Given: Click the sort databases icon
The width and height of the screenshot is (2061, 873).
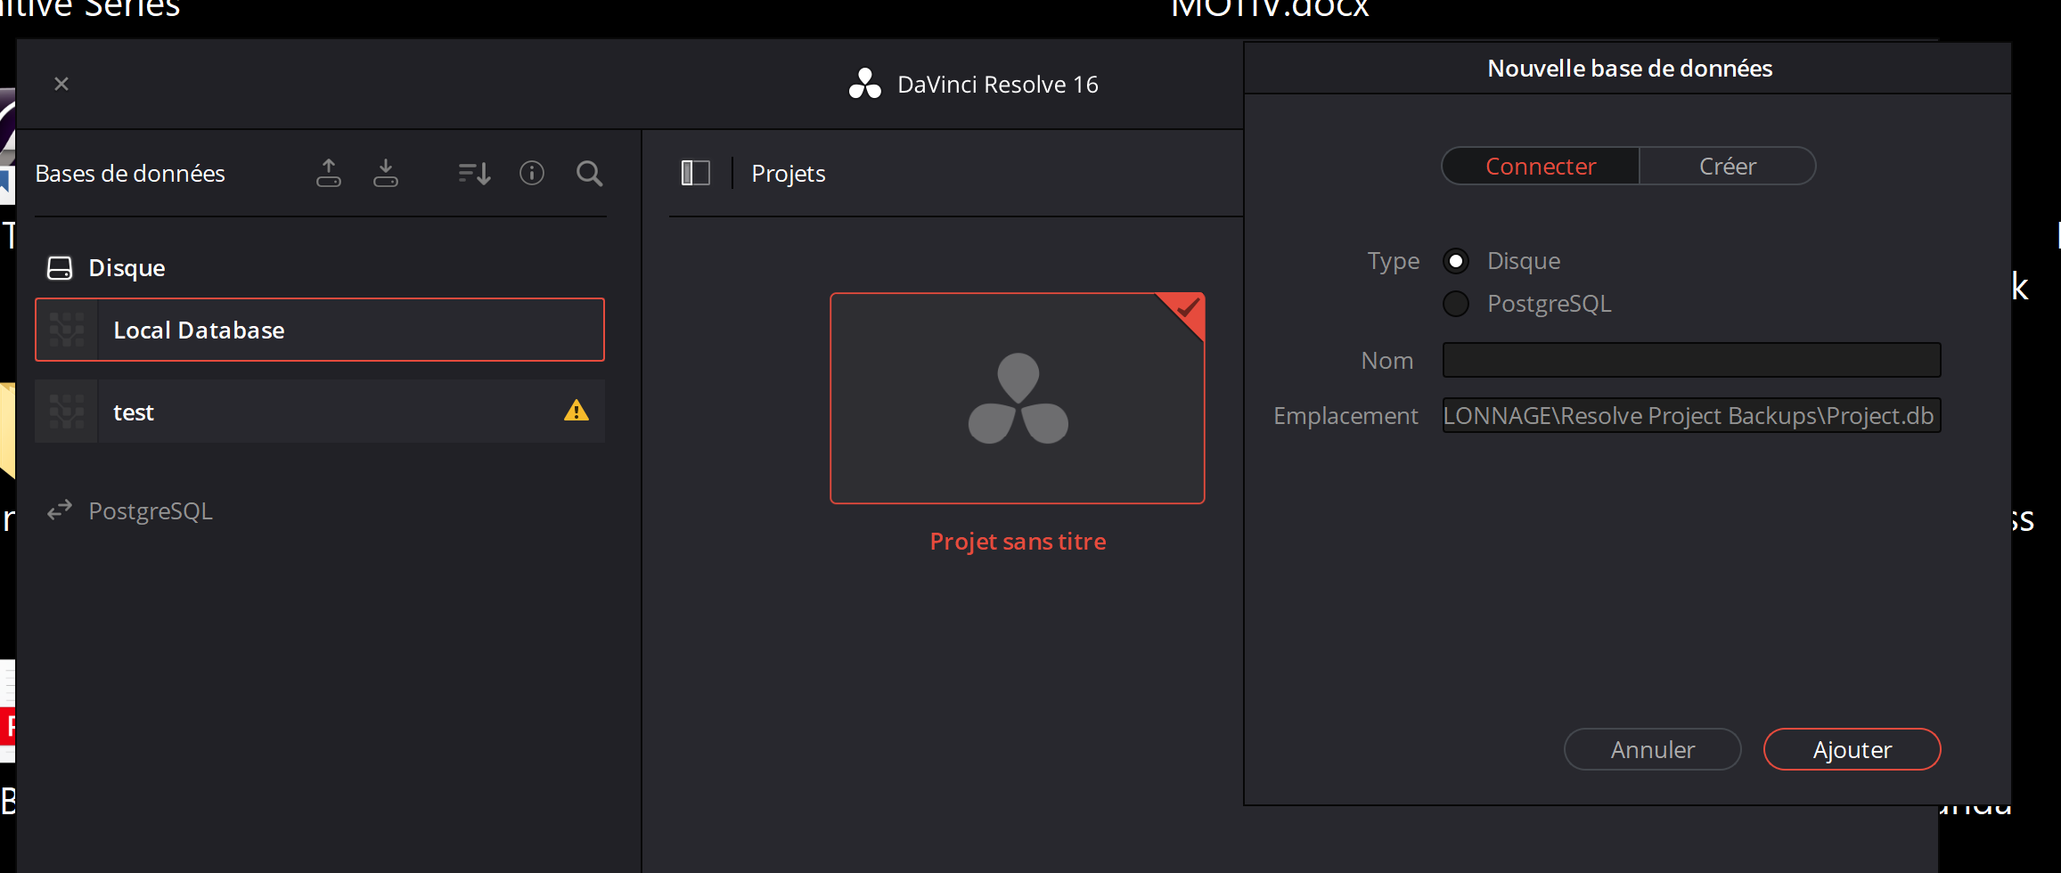Looking at the screenshot, I should pos(474,173).
